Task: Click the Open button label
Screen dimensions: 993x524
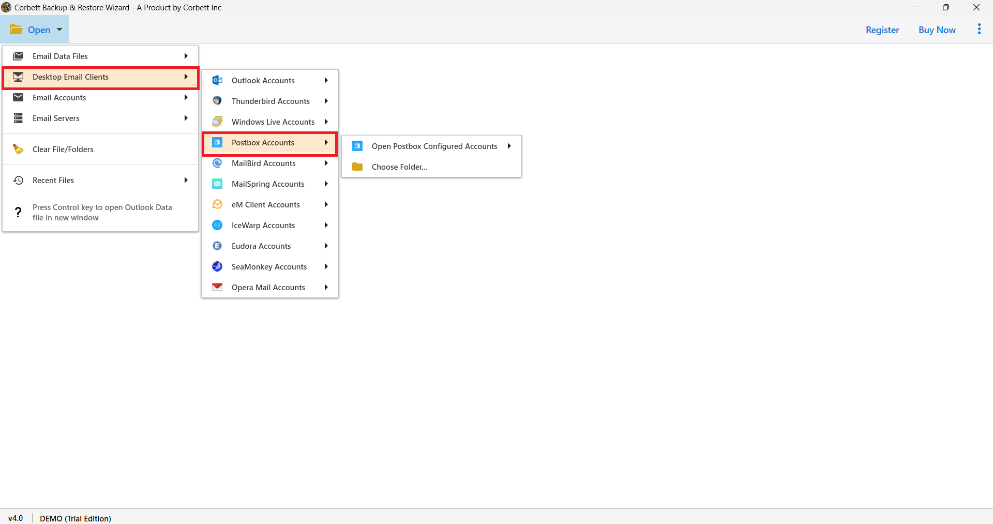Action: pyautogui.click(x=39, y=30)
